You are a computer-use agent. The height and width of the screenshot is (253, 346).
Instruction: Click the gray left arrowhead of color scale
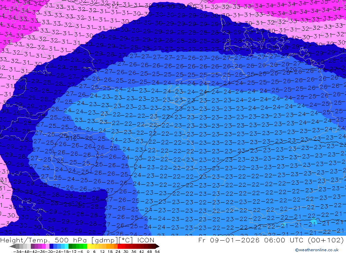(12, 246)
